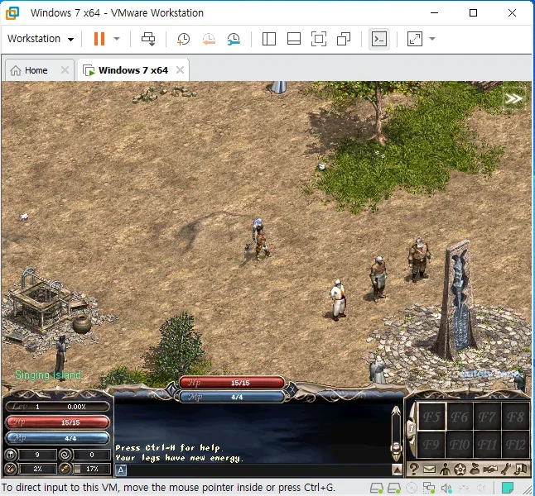Image resolution: width=535 pixels, height=496 pixels.
Task: Click the chat text input field
Action: coord(258,470)
